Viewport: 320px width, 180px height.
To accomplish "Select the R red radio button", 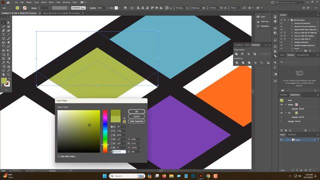I will pyautogui.click(x=111, y=139).
